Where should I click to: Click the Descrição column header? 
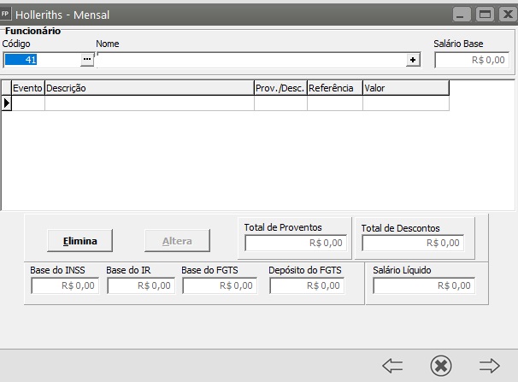click(x=149, y=87)
